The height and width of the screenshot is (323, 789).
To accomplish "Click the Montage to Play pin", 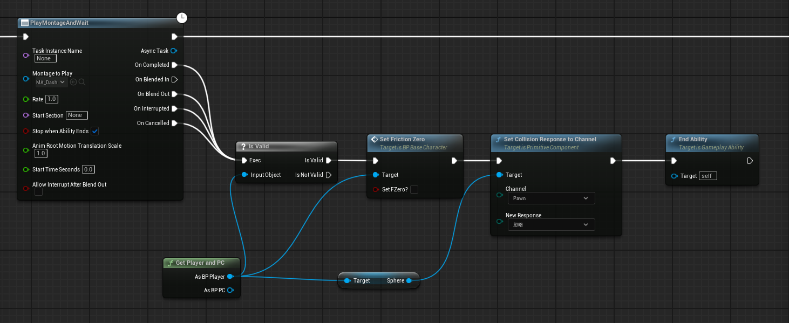I will [x=26, y=78].
